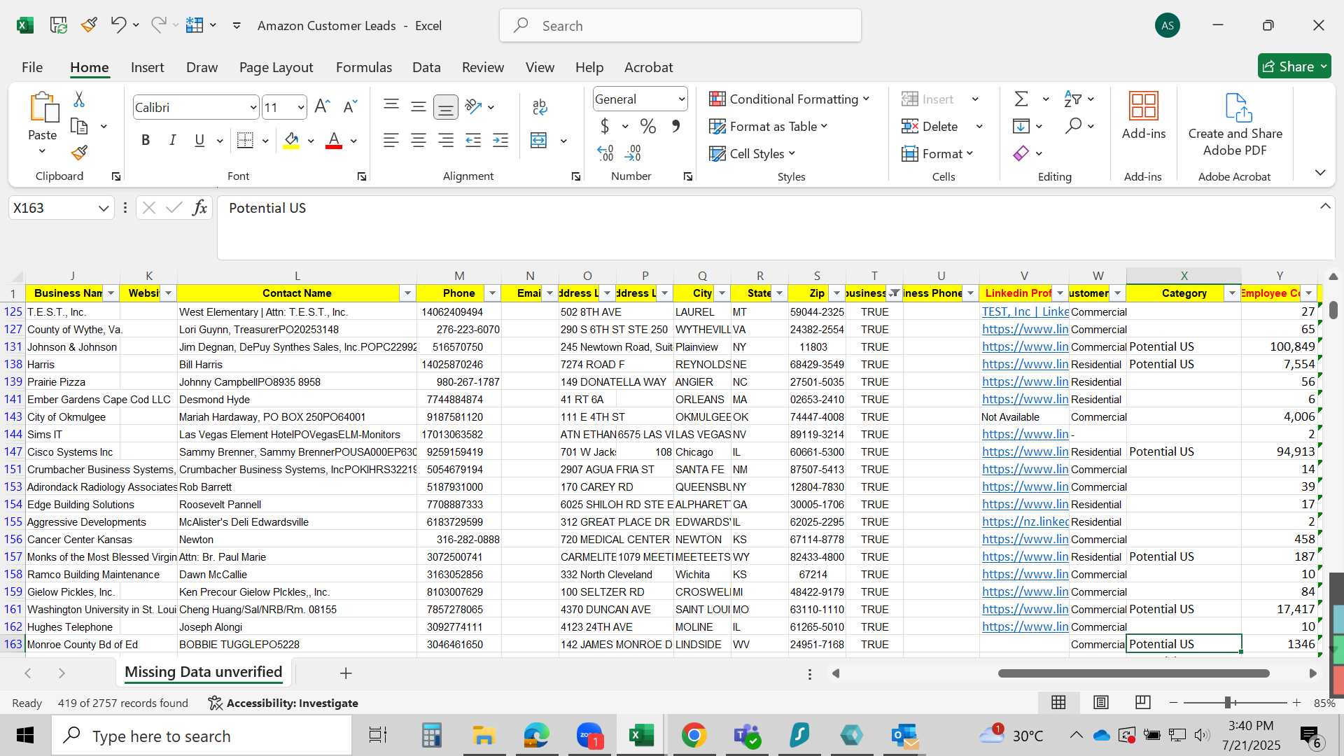
Task: Click the Accounting Number Format dollar icon
Action: [x=605, y=126]
